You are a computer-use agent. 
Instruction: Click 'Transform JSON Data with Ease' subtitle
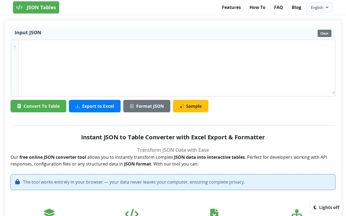point(173,150)
